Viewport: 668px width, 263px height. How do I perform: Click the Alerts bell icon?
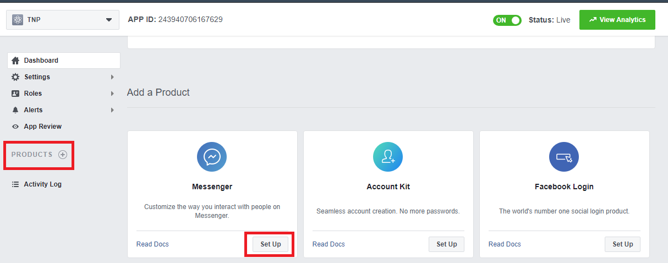[15, 110]
